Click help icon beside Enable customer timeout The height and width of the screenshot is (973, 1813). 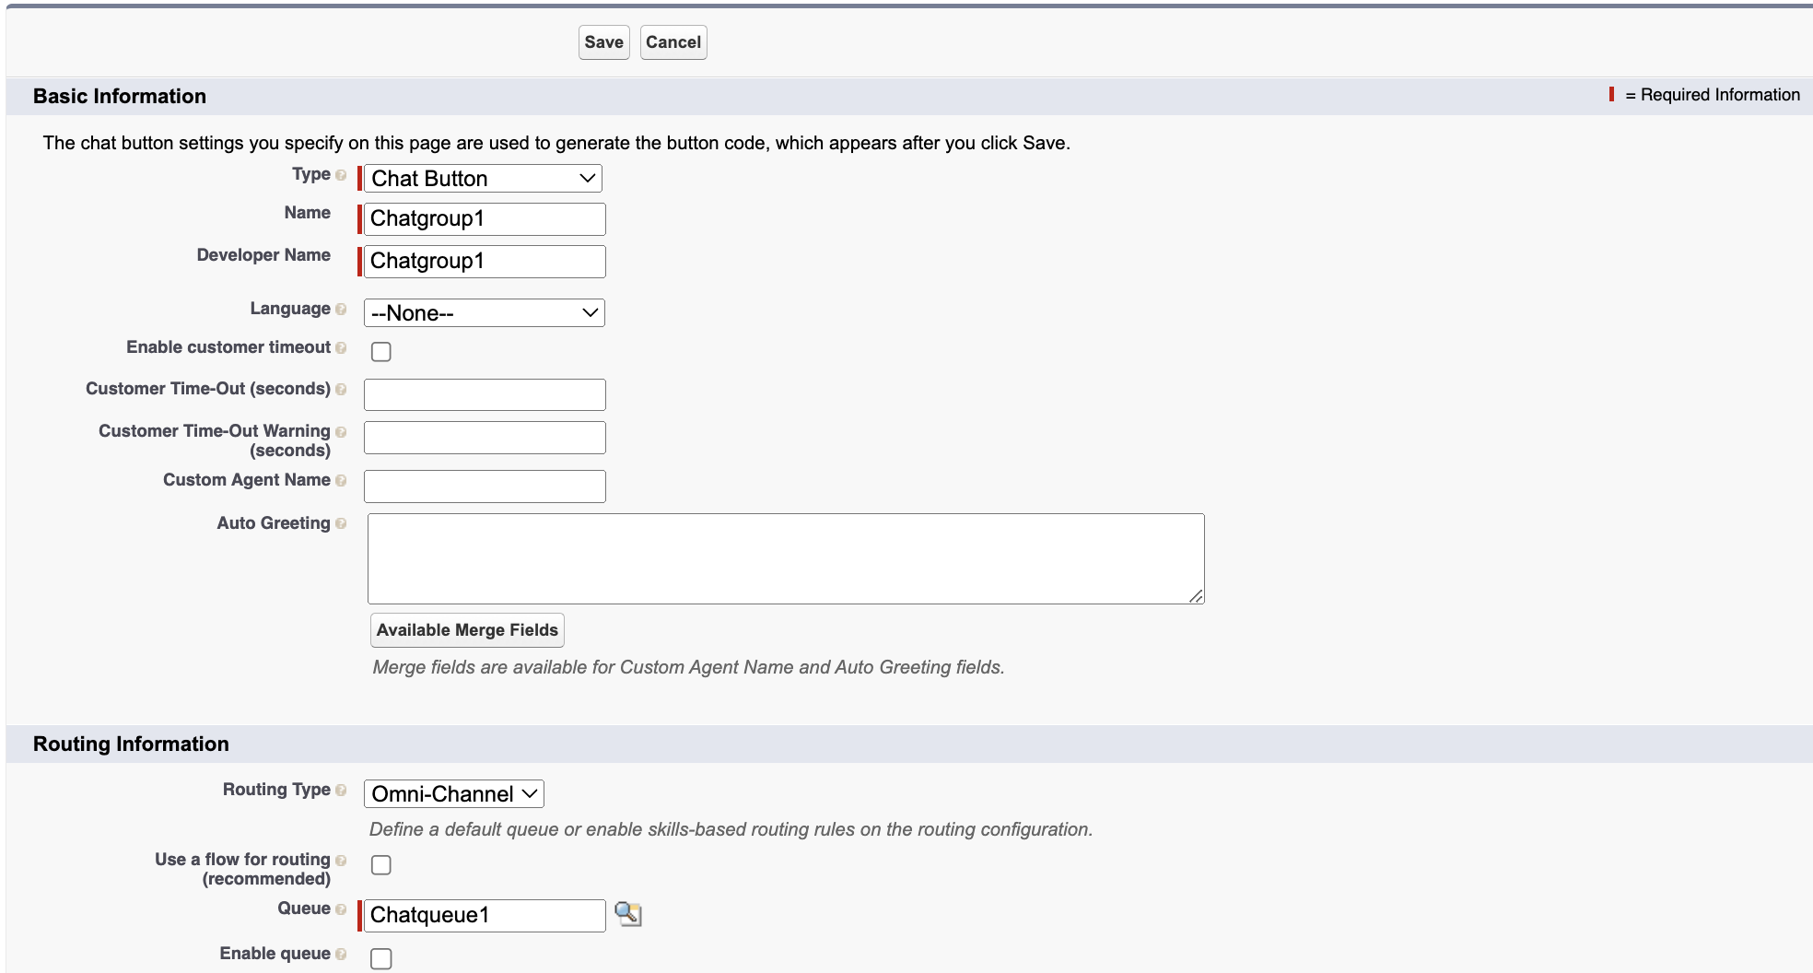pyautogui.click(x=341, y=348)
